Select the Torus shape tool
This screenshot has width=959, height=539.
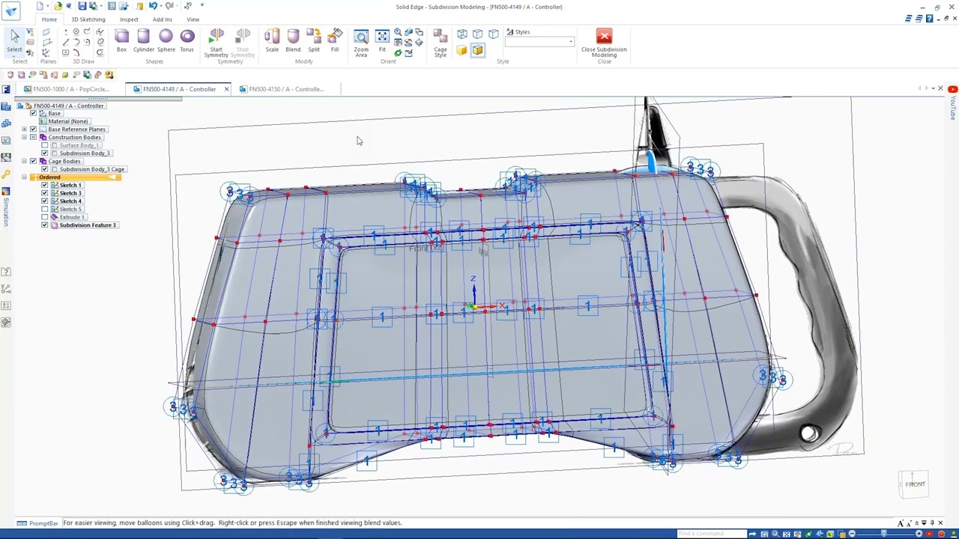187,40
